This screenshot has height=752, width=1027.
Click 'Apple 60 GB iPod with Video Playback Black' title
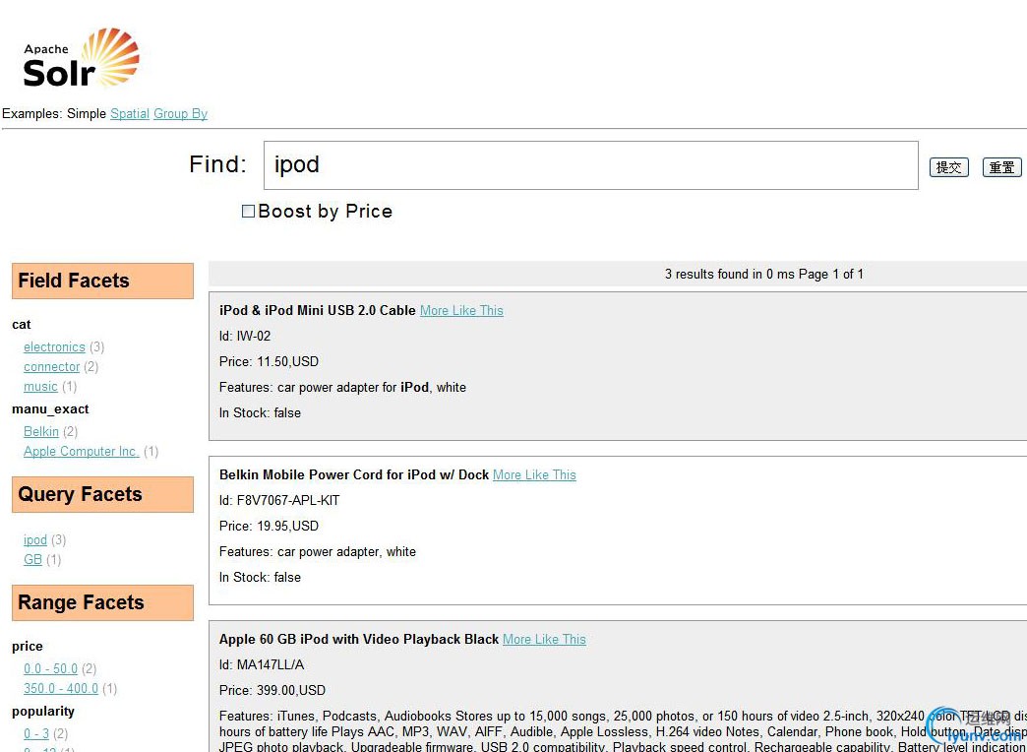(x=359, y=639)
